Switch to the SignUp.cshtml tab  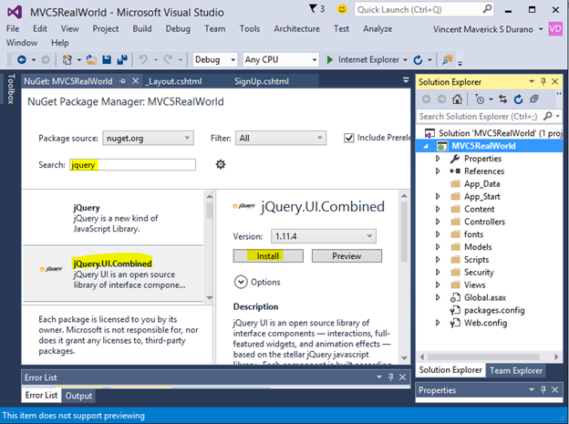pos(262,81)
